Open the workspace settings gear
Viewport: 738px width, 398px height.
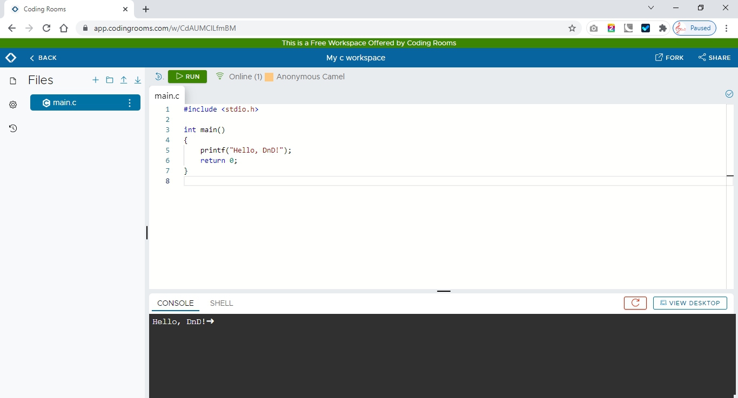point(12,105)
